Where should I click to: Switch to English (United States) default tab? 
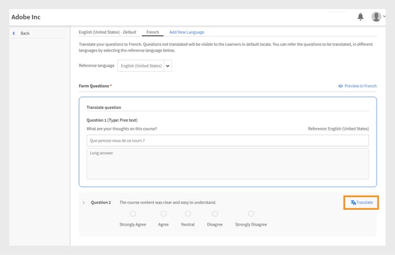click(107, 32)
